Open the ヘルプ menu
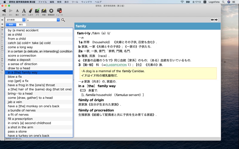The height and width of the screenshot is (149, 239). coord(98,2)
